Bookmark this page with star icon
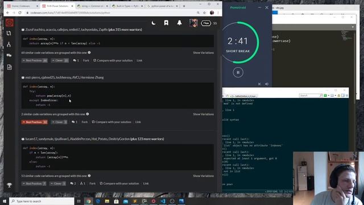The width and height of the screenshot is (364, 205). pos(205,13)
